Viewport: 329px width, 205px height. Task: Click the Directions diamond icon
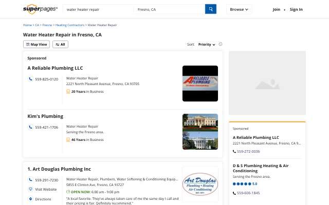(x=31, y=199)
